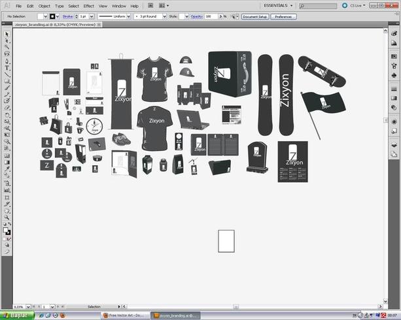This screenshot has height=320, width=401.
Task: Select the Pencil tool
Action: [x=7, y=94]
